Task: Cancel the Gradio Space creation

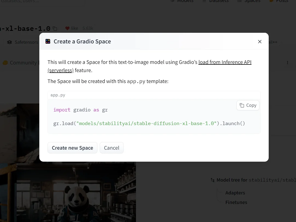Action: pos(111,148)
